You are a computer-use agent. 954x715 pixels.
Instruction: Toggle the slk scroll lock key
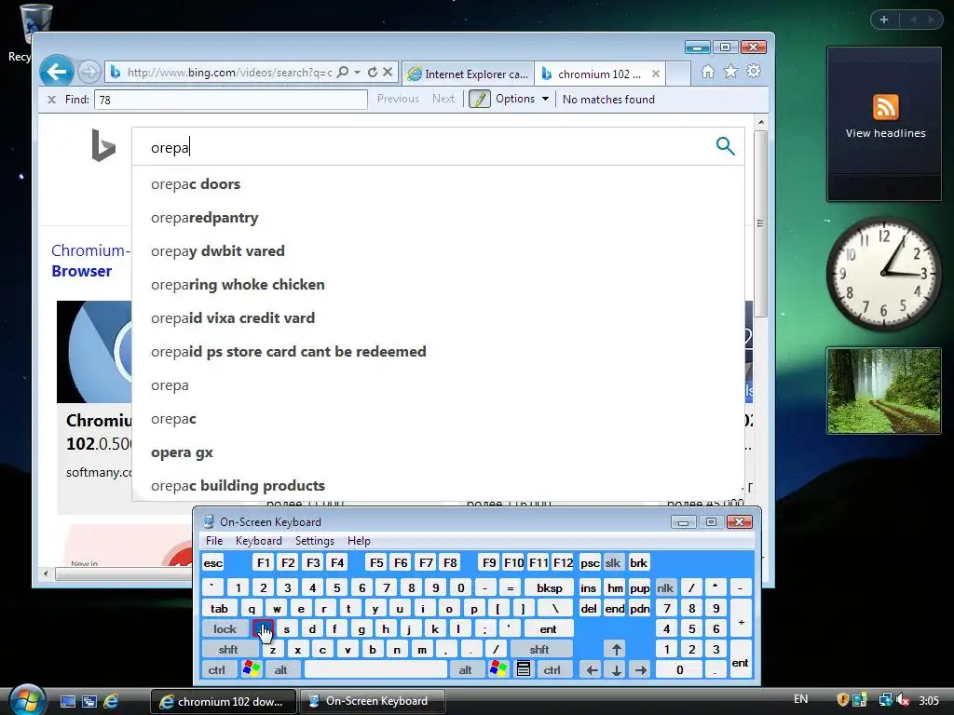[x=613, y=563]
